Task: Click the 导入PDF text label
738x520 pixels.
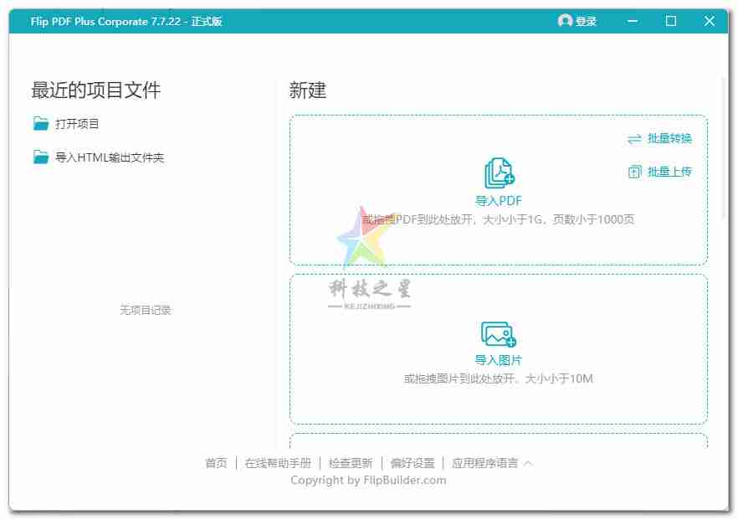Action: click(499, 201)
